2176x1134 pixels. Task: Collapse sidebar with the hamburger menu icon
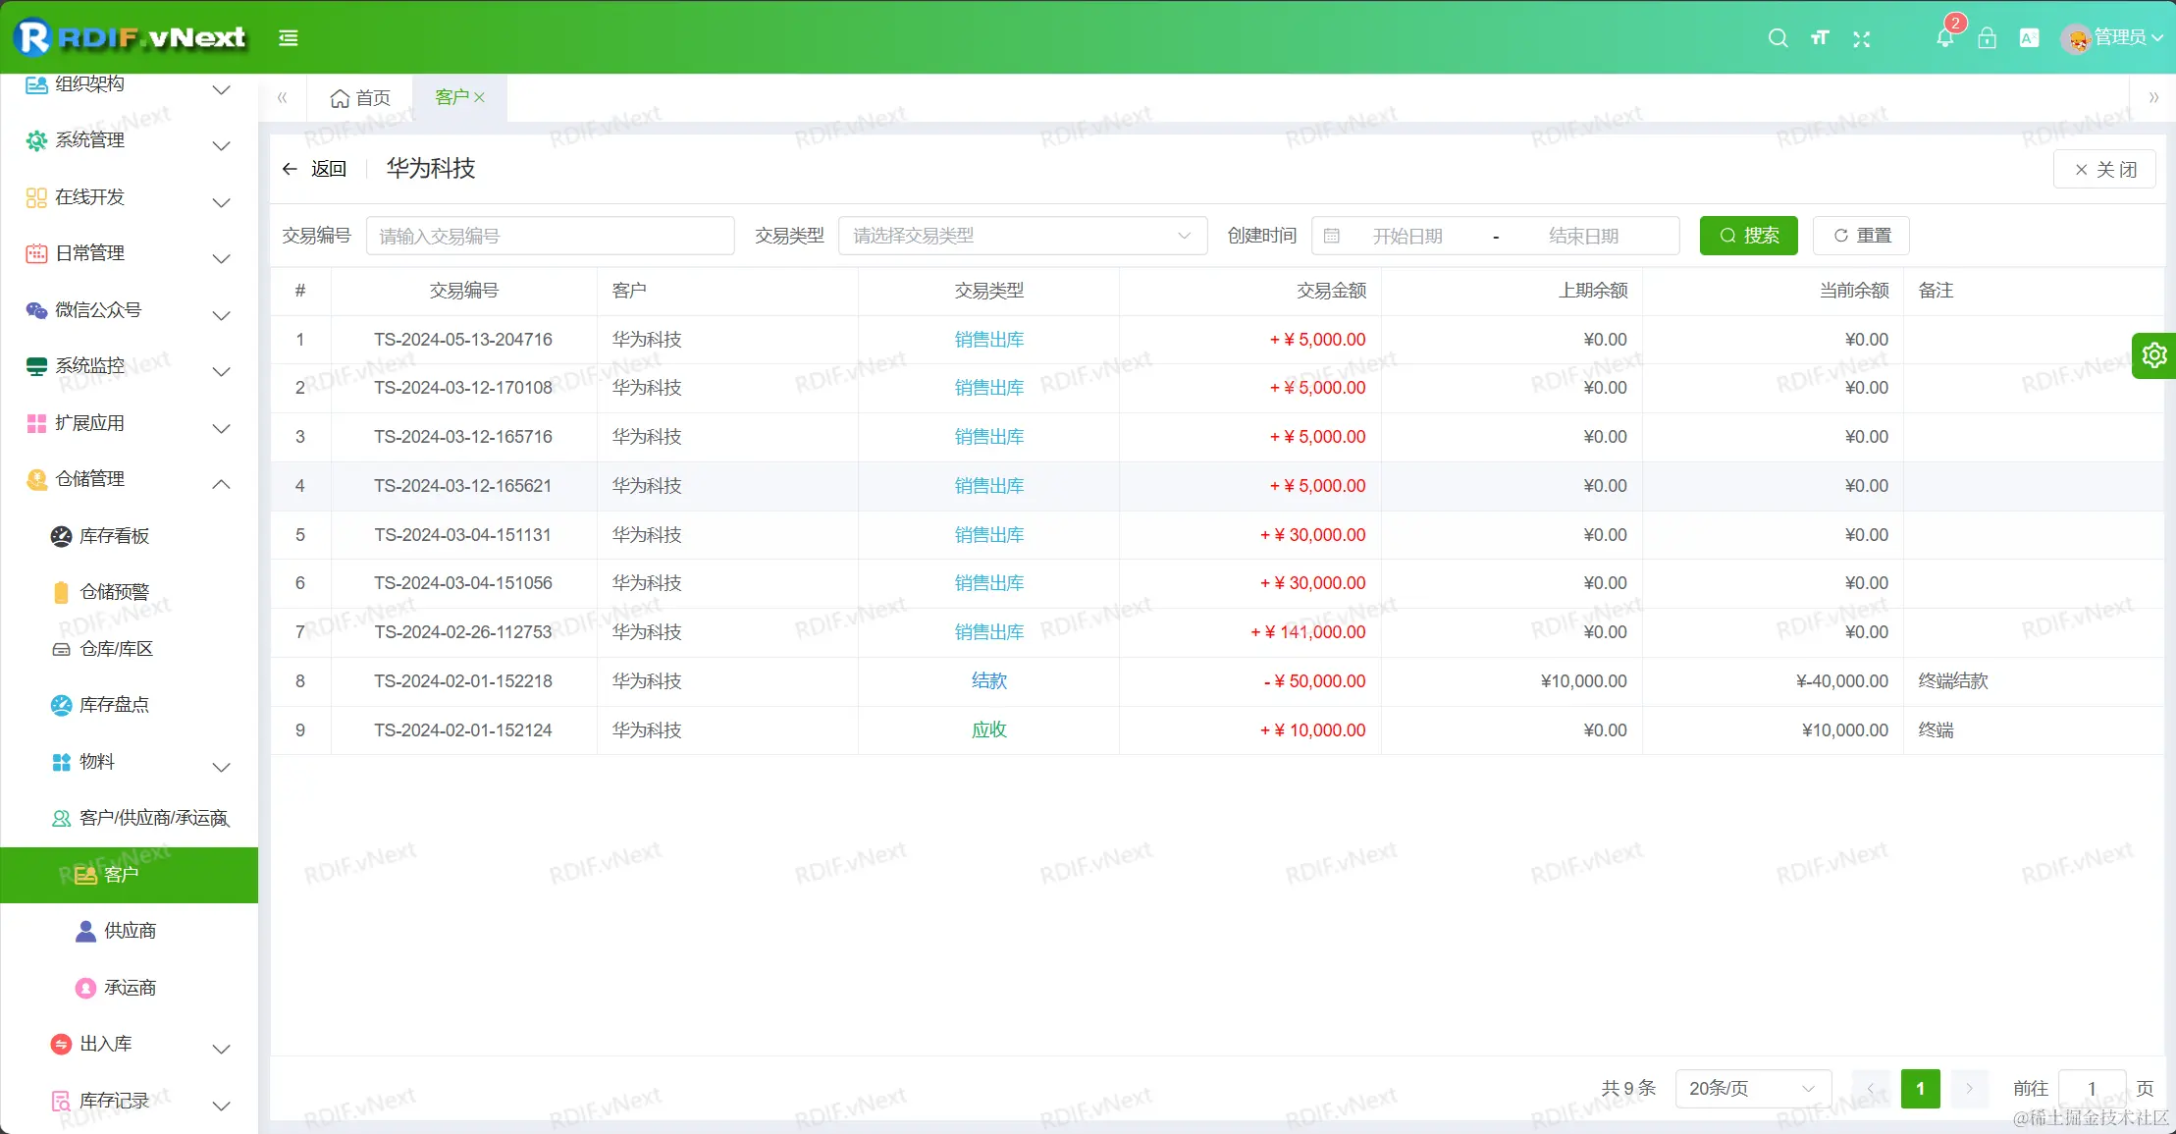[x=289, y=38]
